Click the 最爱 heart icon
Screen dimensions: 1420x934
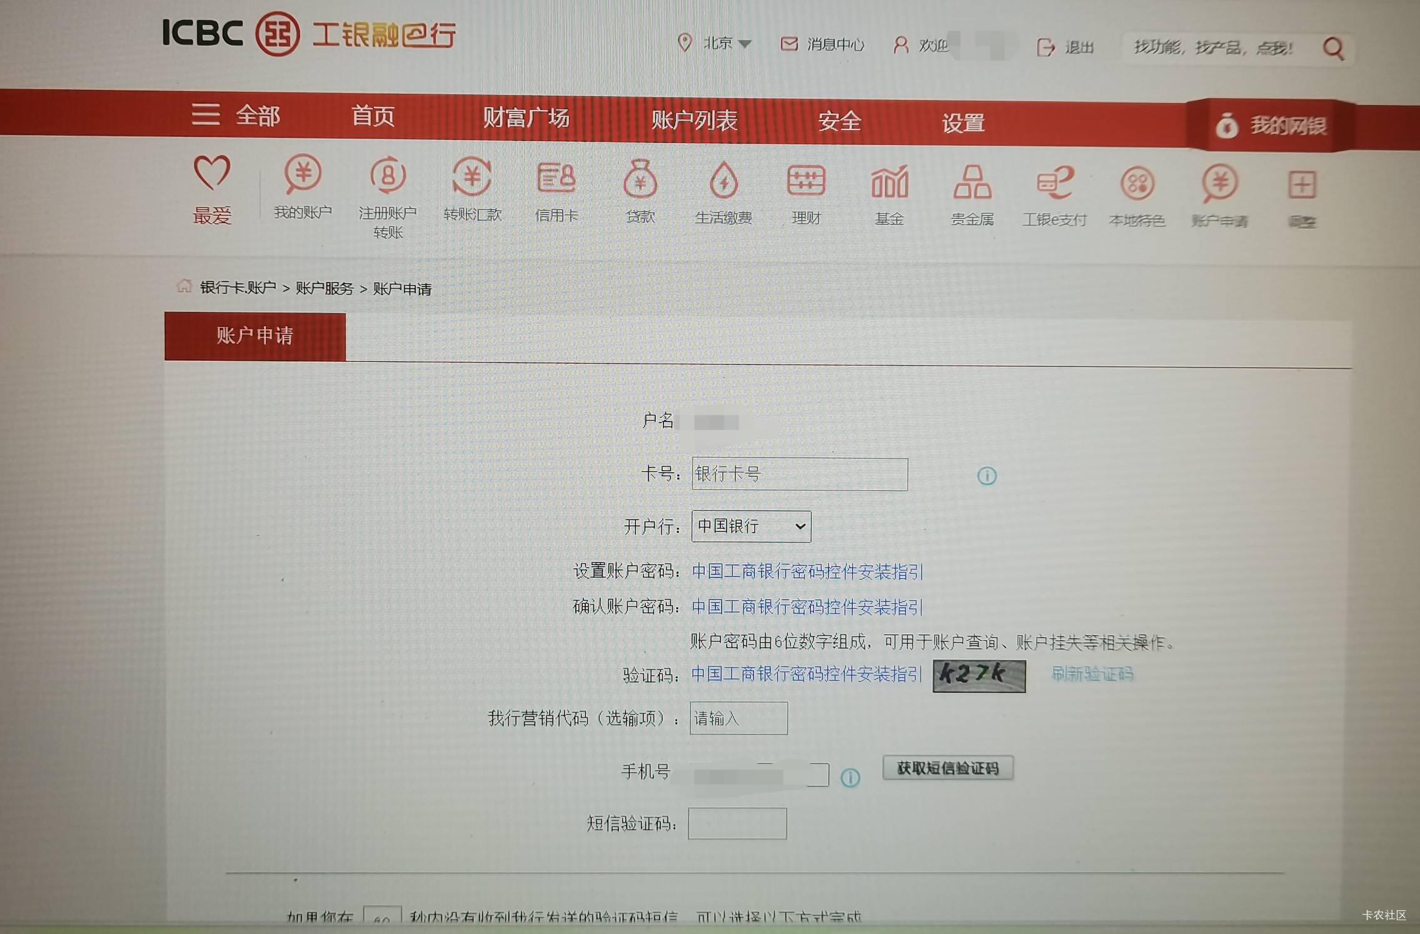tap(212, 173)
